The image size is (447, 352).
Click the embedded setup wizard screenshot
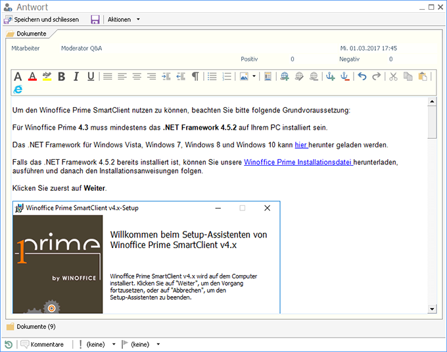click(x=146, y=257)
